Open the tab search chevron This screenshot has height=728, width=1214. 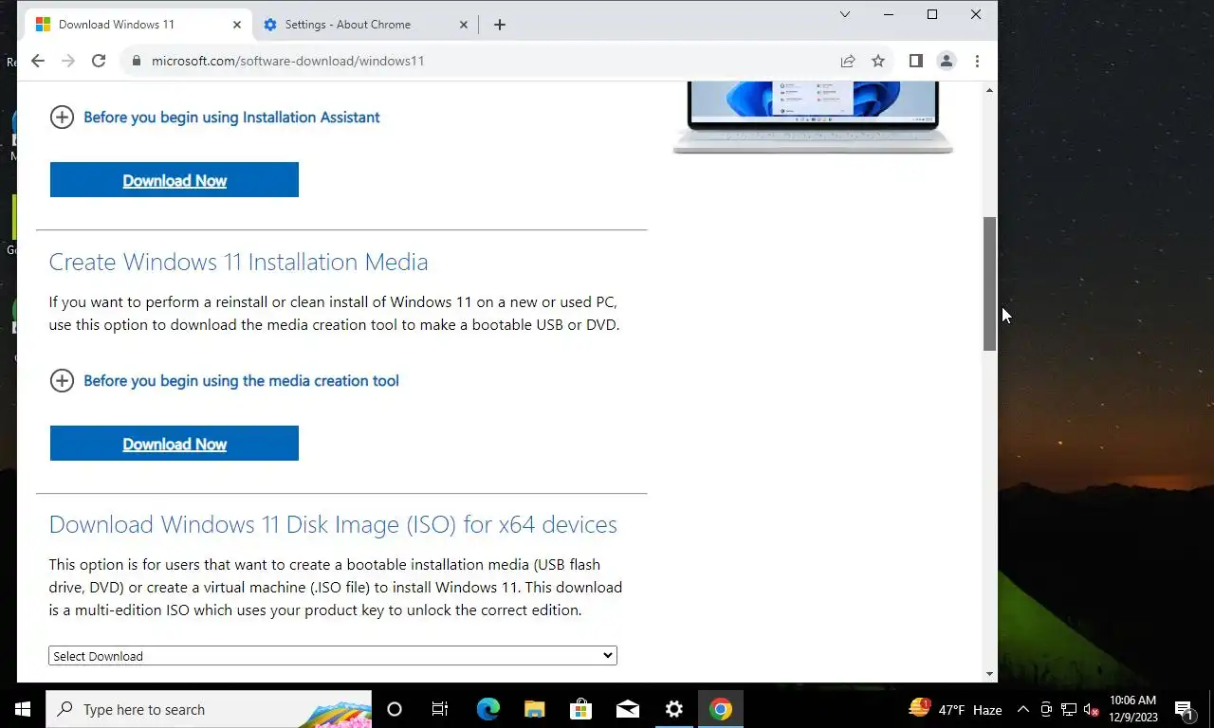[845, 14]
